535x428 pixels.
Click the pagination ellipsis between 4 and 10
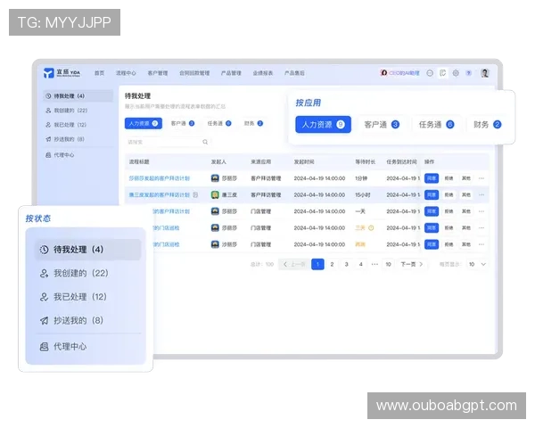374,264
